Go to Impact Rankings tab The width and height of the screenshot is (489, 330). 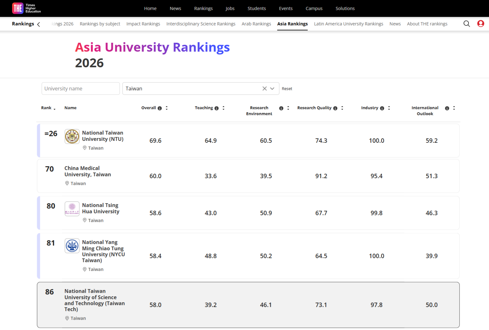point(143,24)
